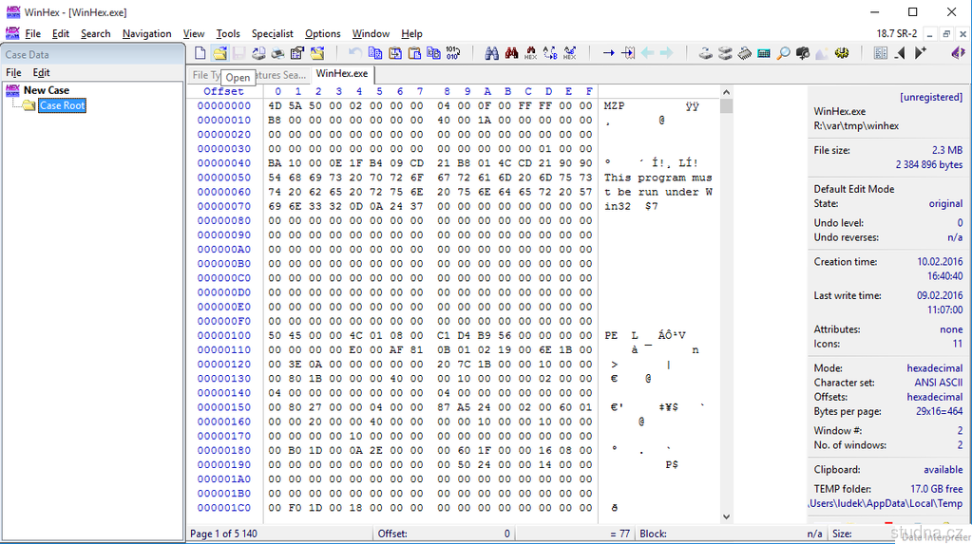Click the Clone Disk stacked drives icon
Image resolution: width=972 pixels, height=544 pixels.
point(725,53)
